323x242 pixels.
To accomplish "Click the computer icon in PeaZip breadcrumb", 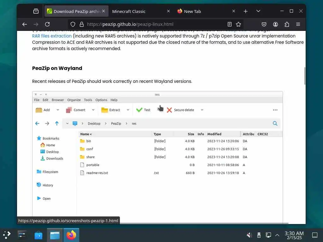I will pos(75,124).
